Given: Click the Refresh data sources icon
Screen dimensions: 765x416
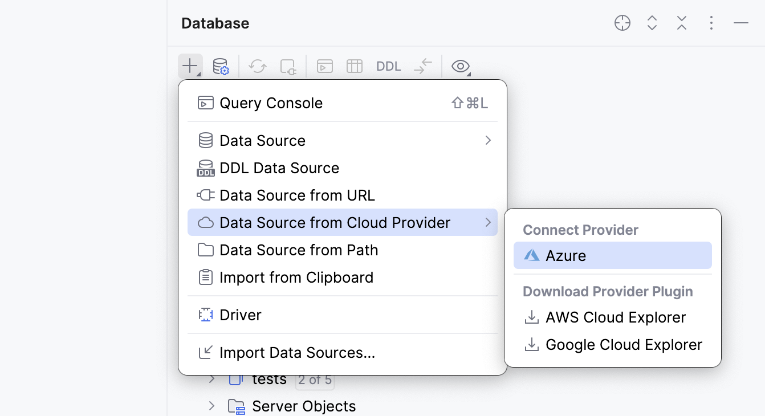Looking at the screenshot, I should pos(257,66).
